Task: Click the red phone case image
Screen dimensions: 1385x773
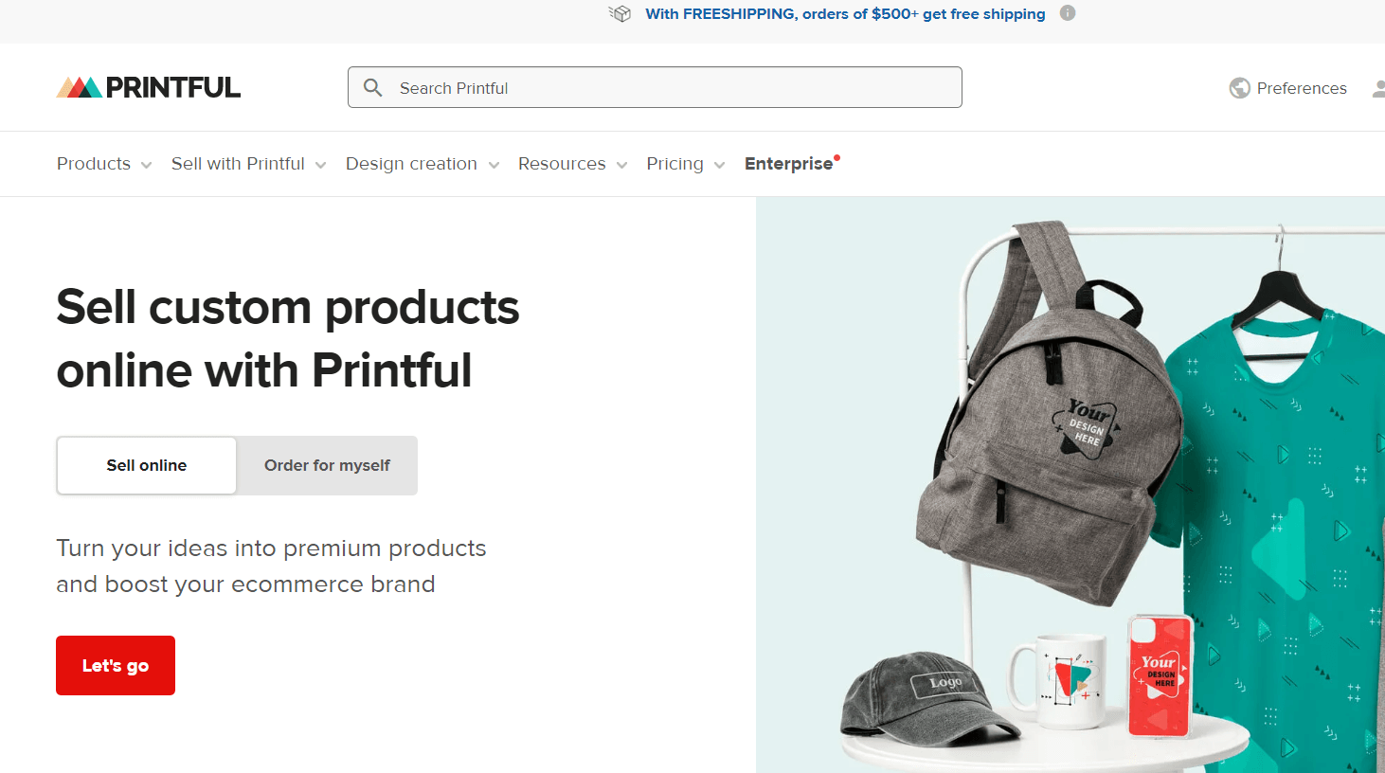Action: click(x=1159, y=674)
